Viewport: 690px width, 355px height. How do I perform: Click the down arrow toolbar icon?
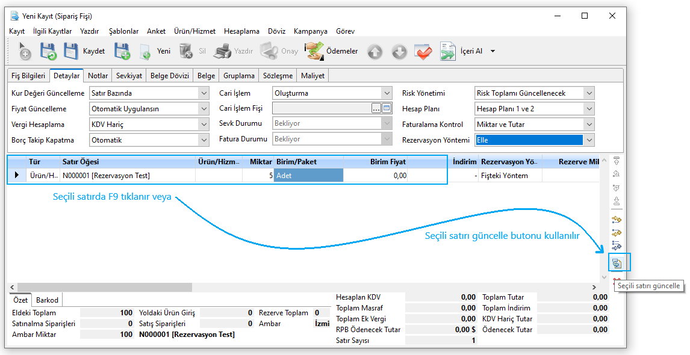(x=399, y=52)
